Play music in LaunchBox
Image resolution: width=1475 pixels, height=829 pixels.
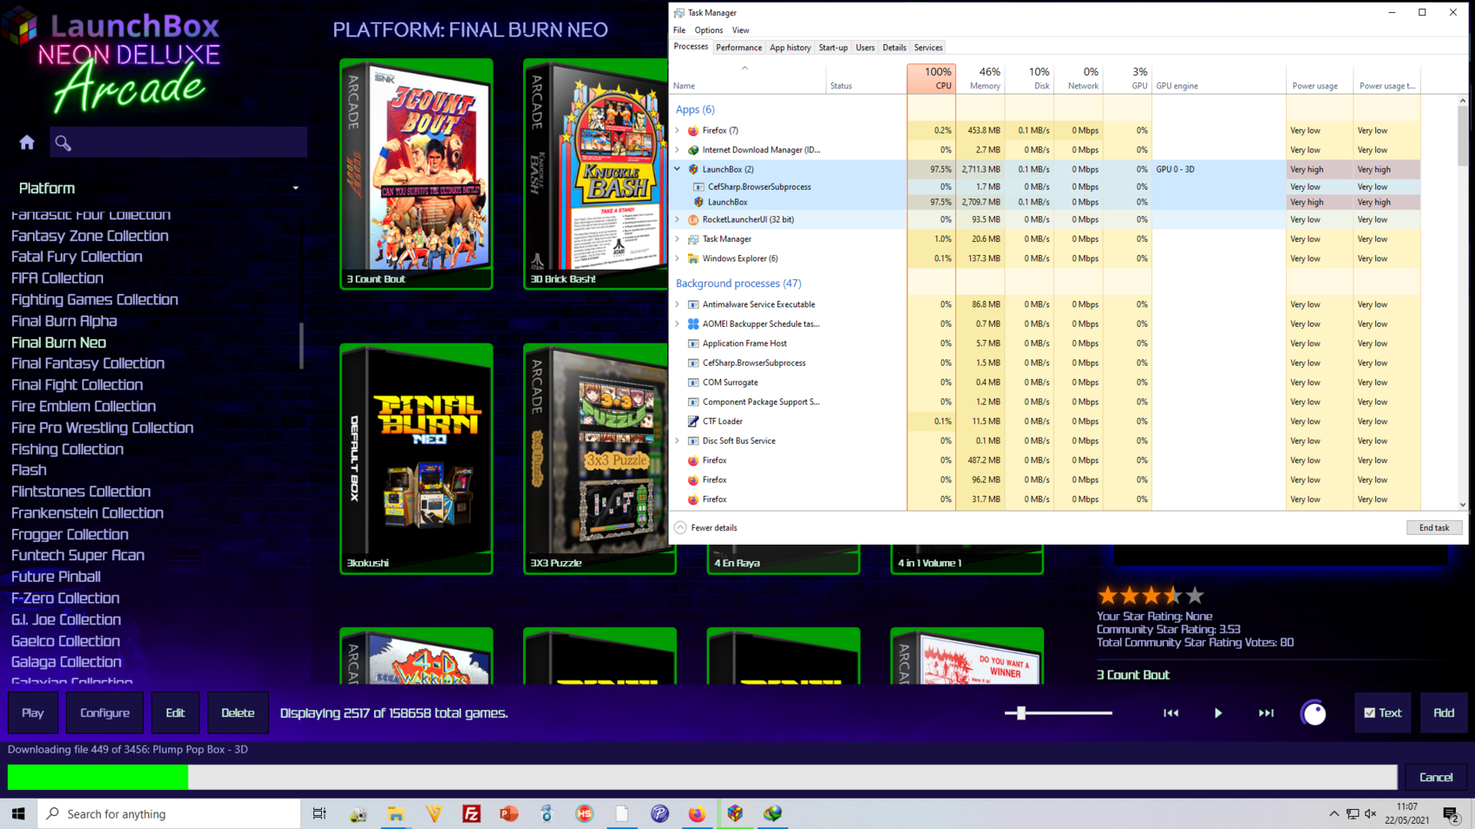[x=1218, y=713]
